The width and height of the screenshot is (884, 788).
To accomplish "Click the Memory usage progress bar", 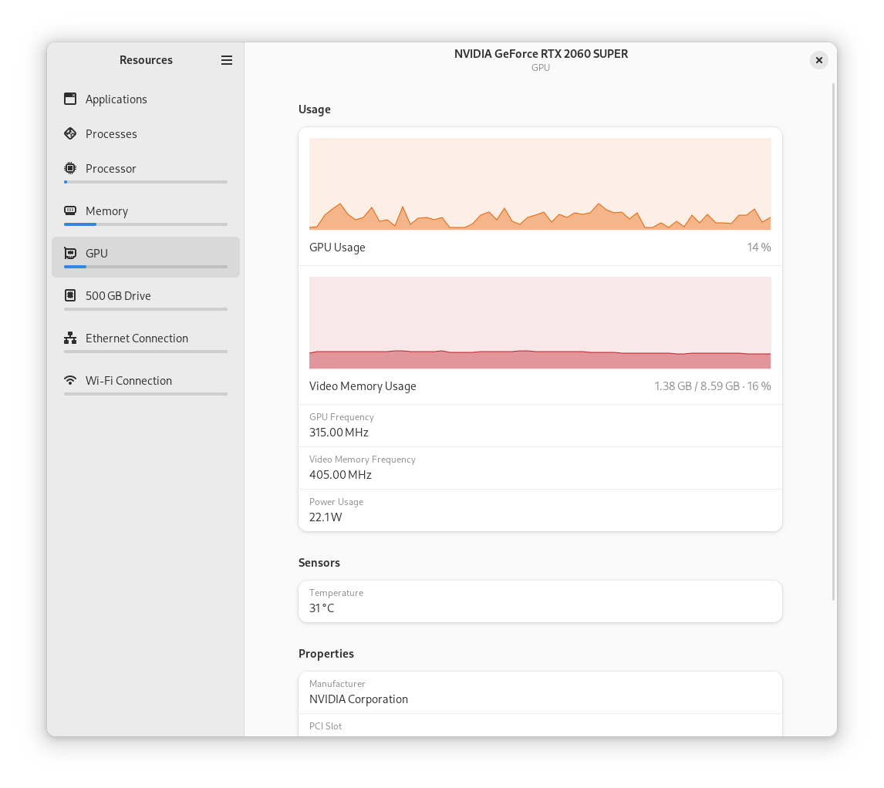I will (x=146, y=224).
